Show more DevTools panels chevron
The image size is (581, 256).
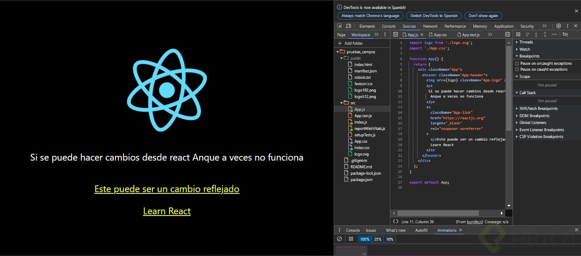(x=544, y=26)
